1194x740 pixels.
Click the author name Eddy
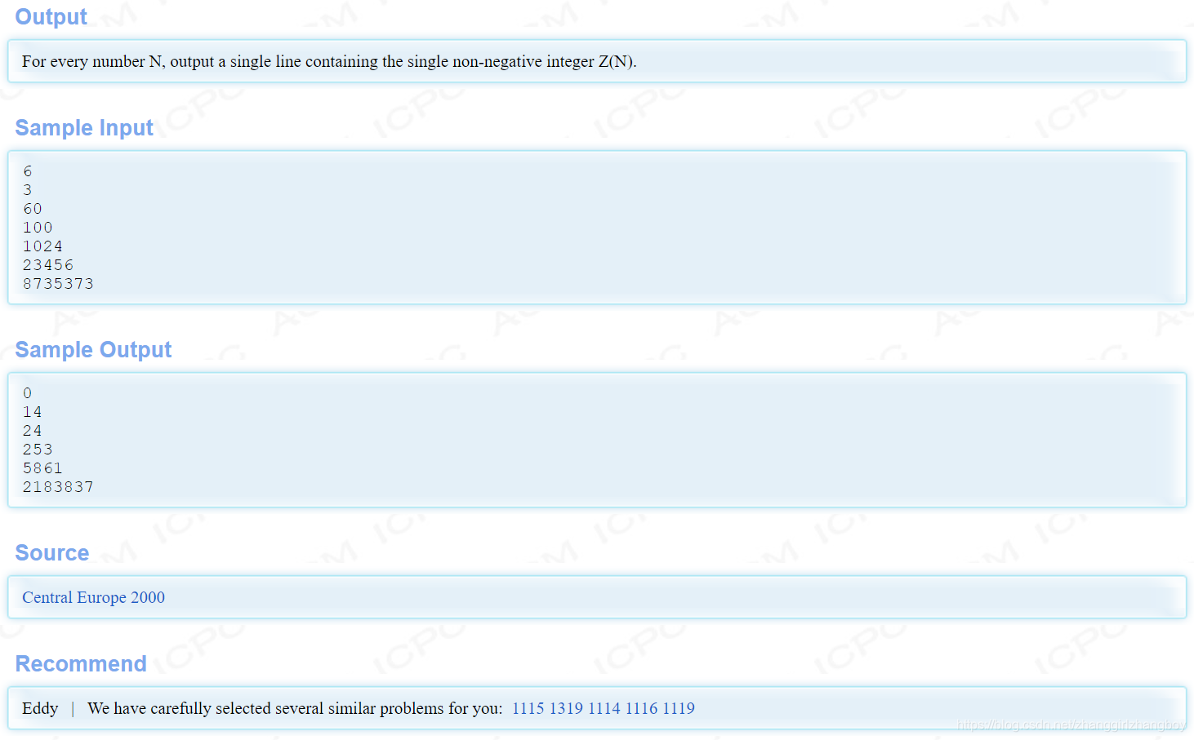coord(40,708)
